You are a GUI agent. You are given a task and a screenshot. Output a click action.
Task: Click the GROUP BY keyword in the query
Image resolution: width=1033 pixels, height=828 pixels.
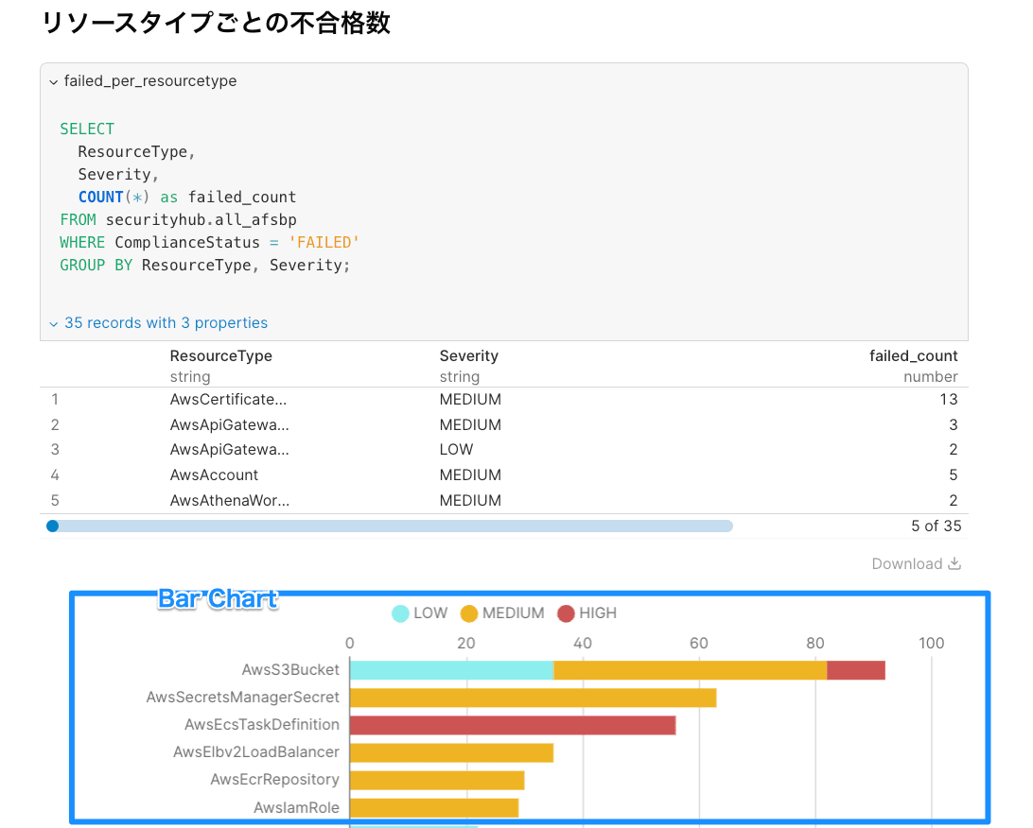coord(96,266)
